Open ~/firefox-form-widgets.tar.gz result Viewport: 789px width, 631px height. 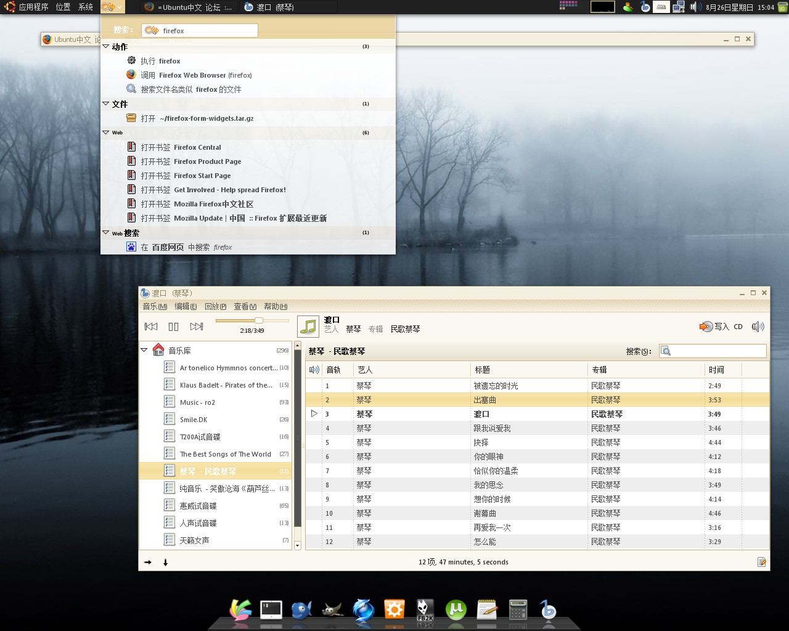248,118
